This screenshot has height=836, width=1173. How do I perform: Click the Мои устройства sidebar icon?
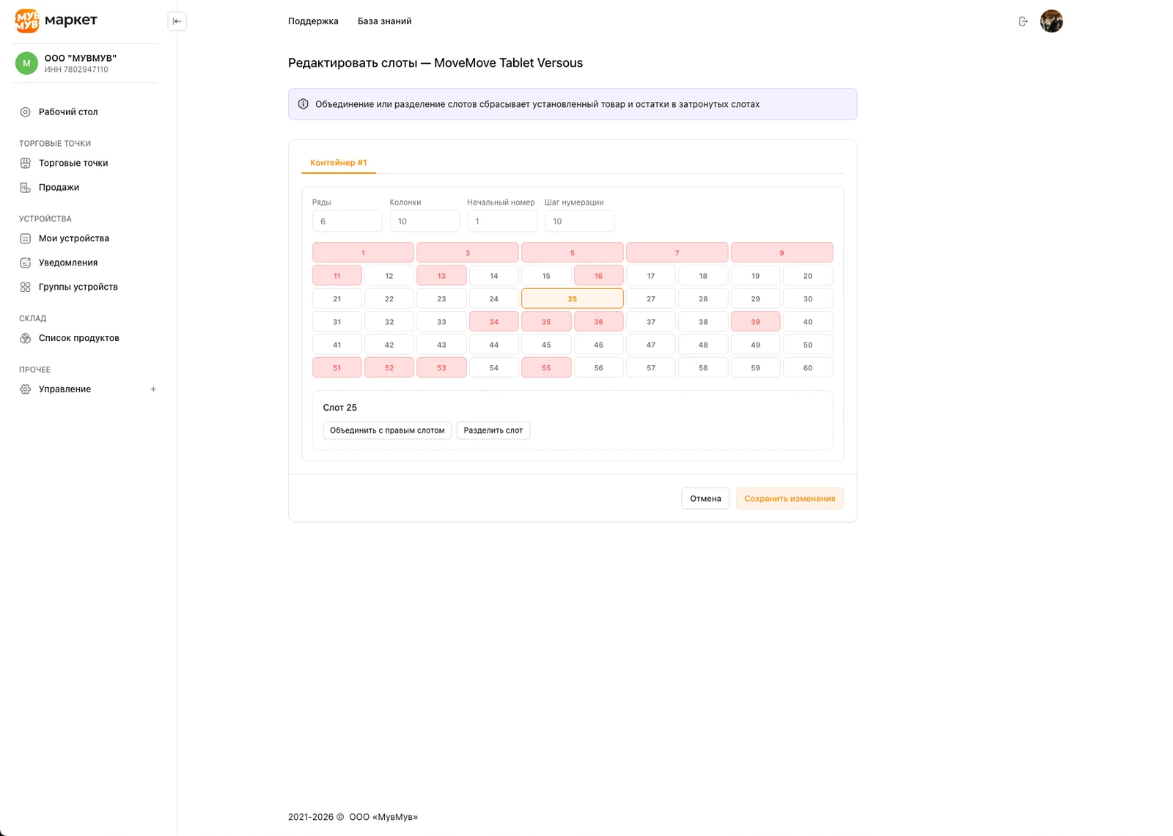coord(26,238)
